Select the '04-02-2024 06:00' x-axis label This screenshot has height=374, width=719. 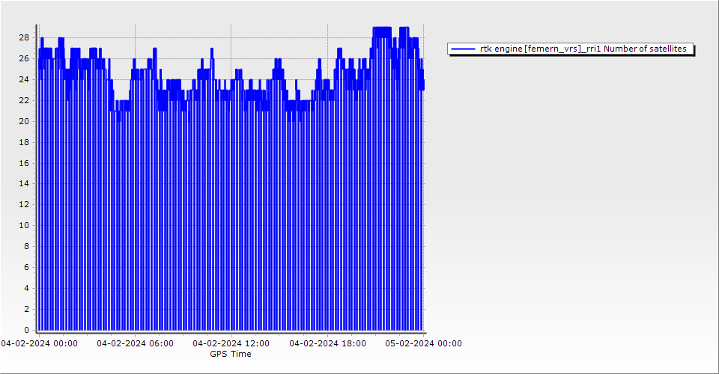point(135,343)
